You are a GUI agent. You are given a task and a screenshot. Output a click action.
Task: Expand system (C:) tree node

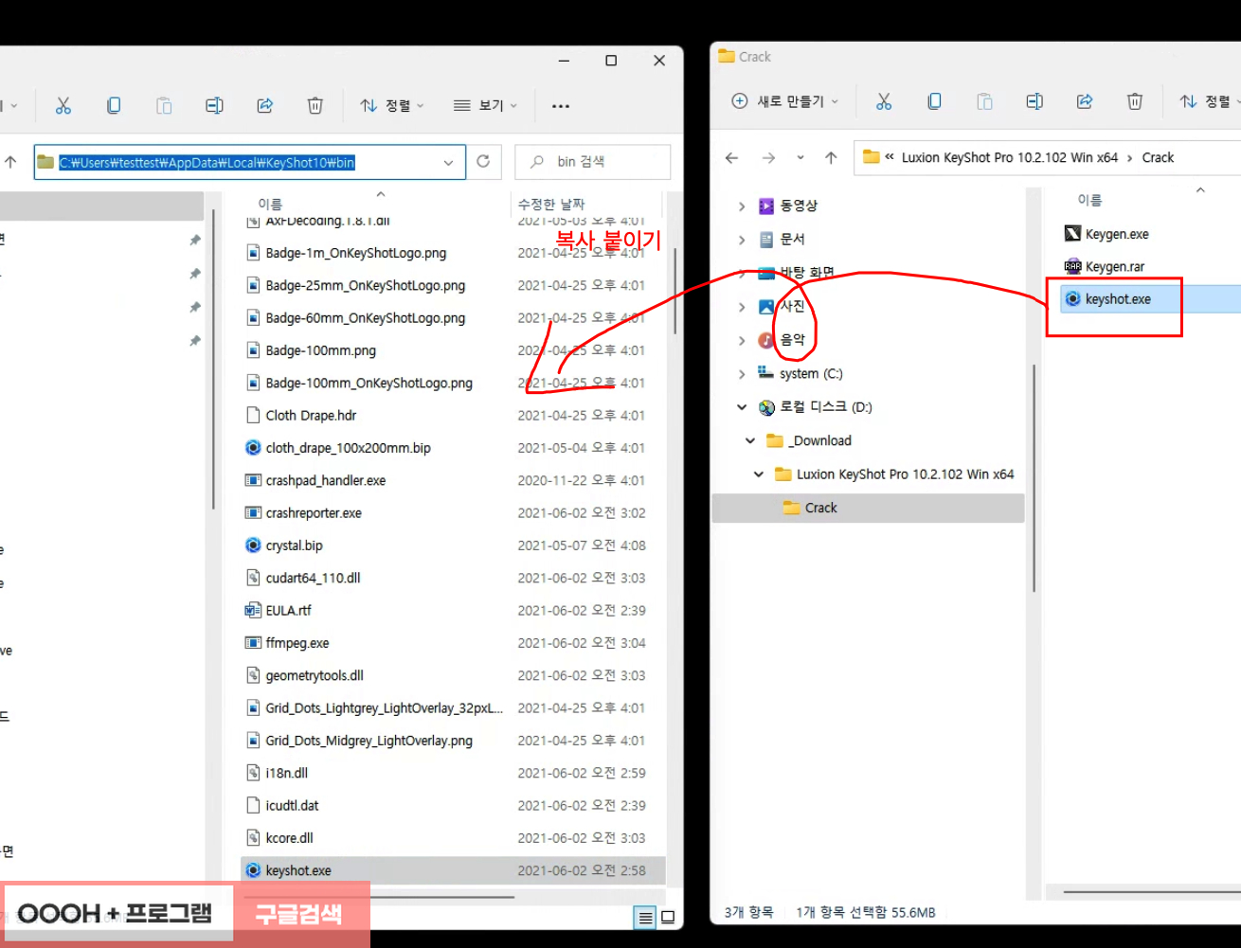[x=742, y=374]
